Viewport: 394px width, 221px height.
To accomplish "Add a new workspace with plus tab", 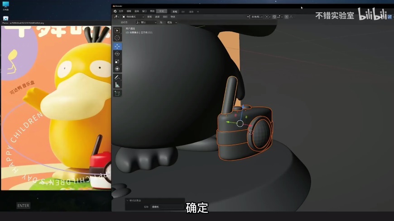I will coord(198,12).
